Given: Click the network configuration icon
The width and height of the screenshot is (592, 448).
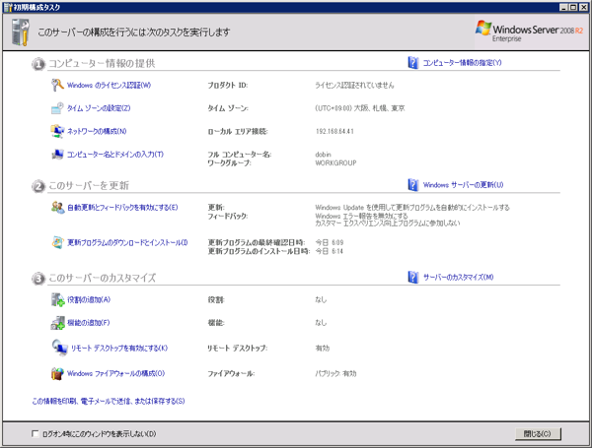Looking at the screenshot, I should [x=57, y=131].
